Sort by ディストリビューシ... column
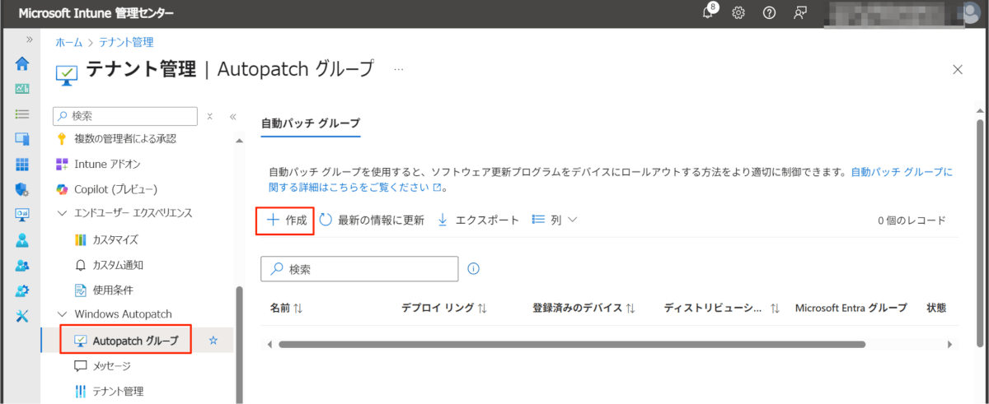 coord(722,308)
